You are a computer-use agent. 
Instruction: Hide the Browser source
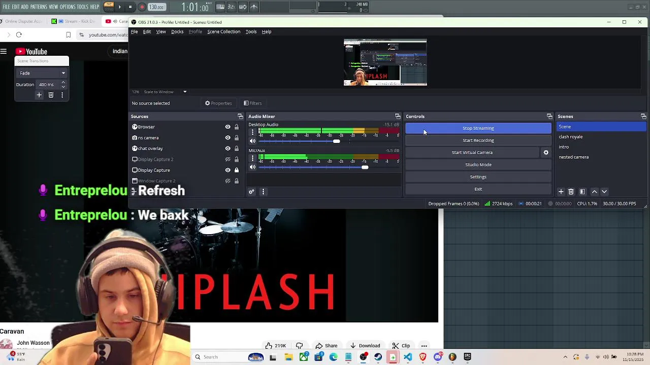tap(227, 127)
